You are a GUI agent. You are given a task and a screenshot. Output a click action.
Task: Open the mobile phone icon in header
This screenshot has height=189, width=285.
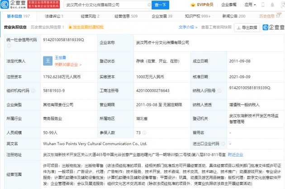(263, 5)
